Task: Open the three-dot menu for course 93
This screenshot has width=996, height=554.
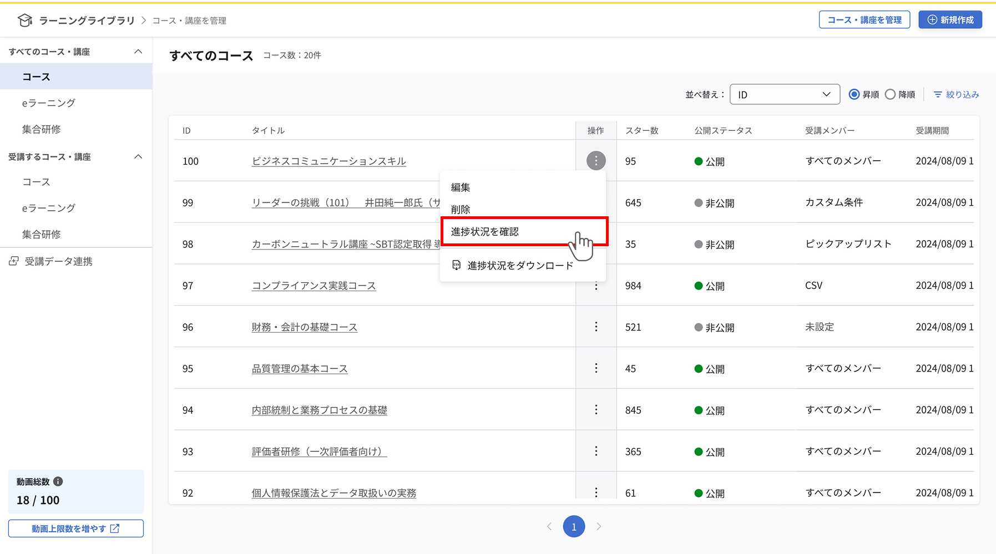Action: click(x=596, y=451)
